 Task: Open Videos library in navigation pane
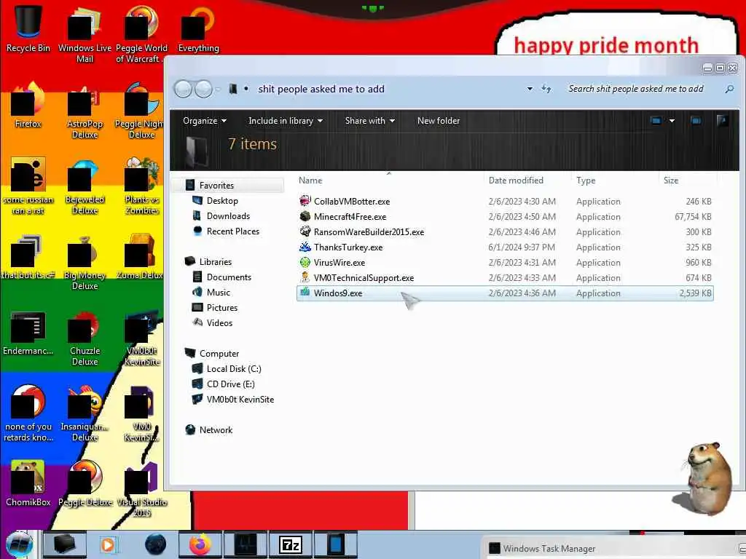219,322
